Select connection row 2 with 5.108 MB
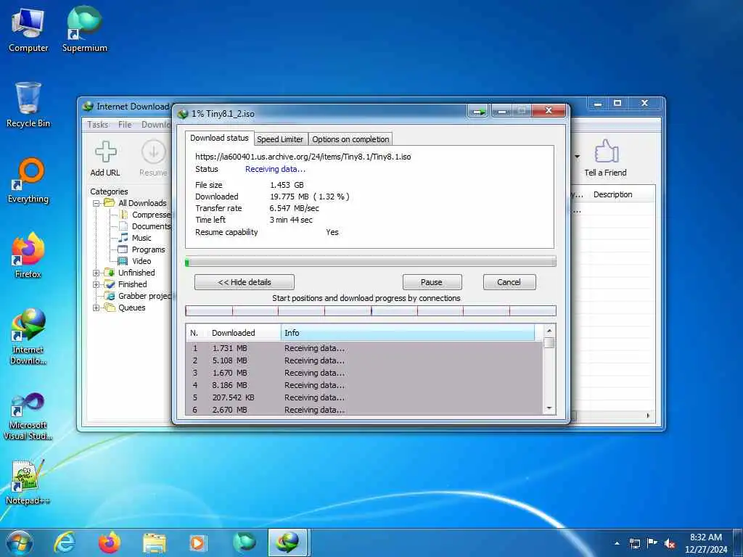743x557 pixels. [x=364, y=361]
